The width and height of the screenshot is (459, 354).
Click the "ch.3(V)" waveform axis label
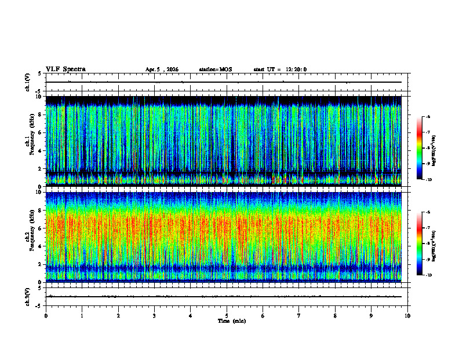(28, 297)
